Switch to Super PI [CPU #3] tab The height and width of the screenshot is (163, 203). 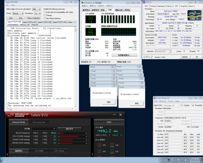60,22
